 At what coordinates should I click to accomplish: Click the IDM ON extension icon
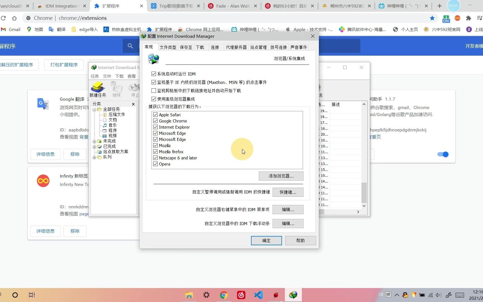[446, 19]
